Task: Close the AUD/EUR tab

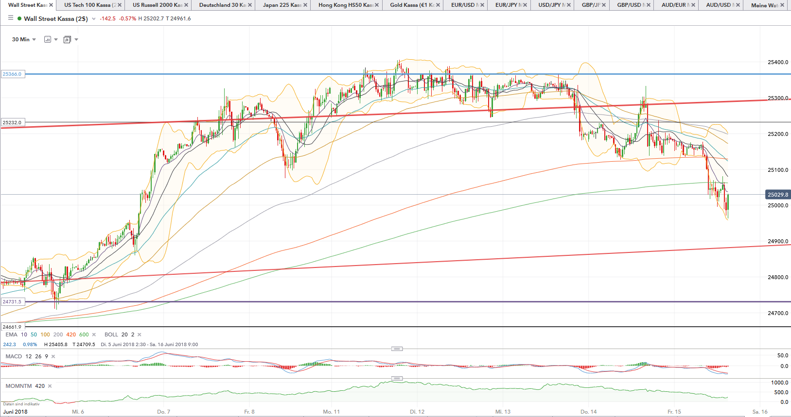Action: 693,5
